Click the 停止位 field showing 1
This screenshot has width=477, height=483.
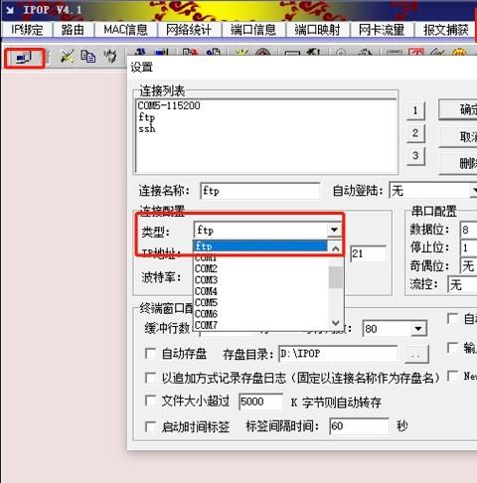click(469, 247)
